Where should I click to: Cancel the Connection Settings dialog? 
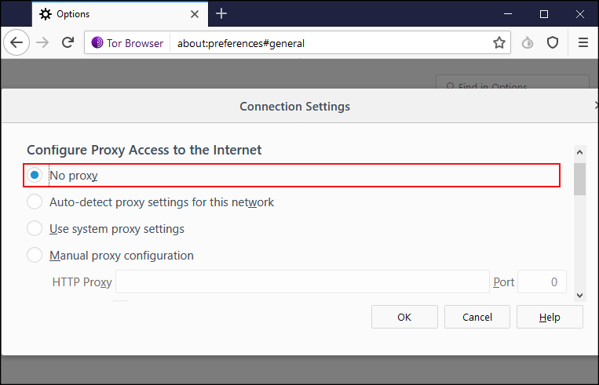(x=477, y=318)
